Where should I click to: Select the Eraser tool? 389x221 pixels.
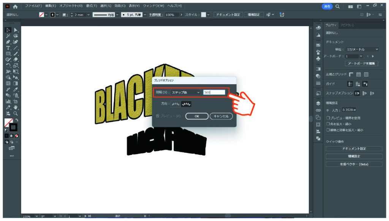(16, 60)
